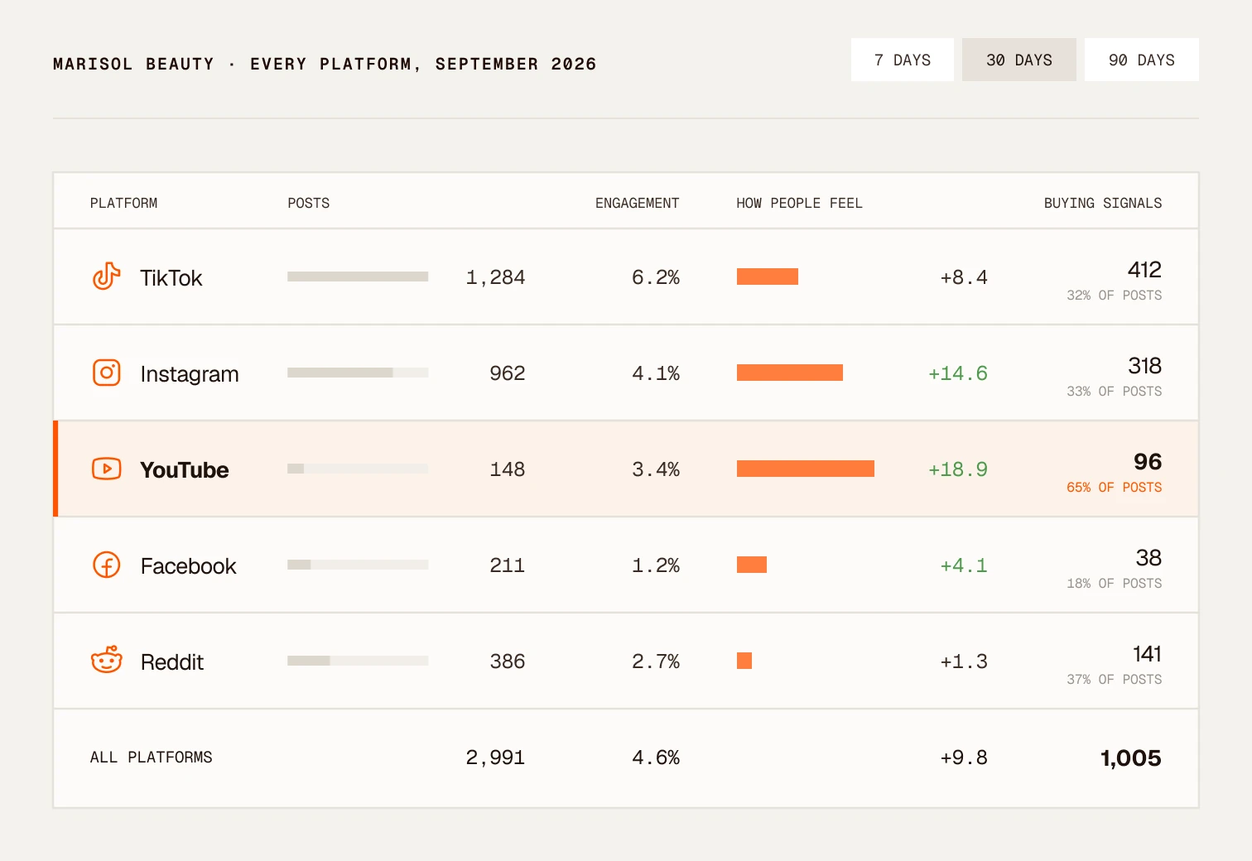Click the Instagram camera icon

(106, 373)
